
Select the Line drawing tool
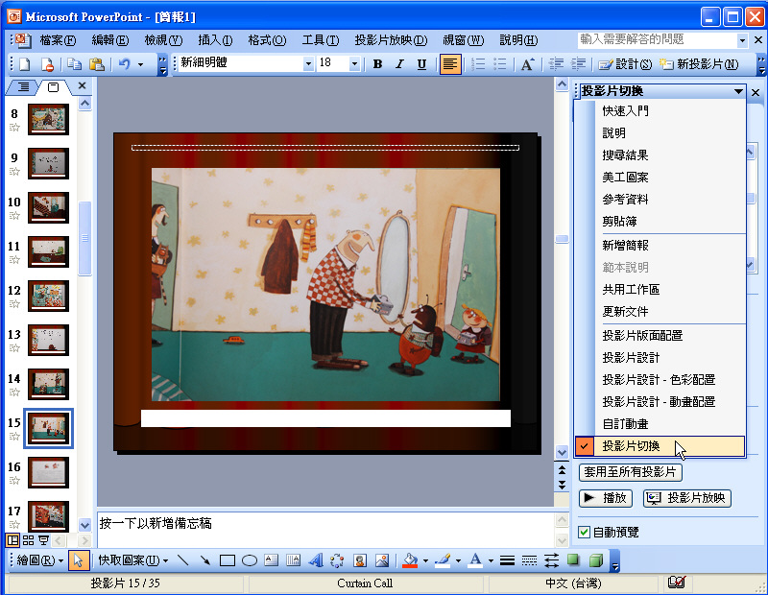pyautogui.click(x=182, y=560)
